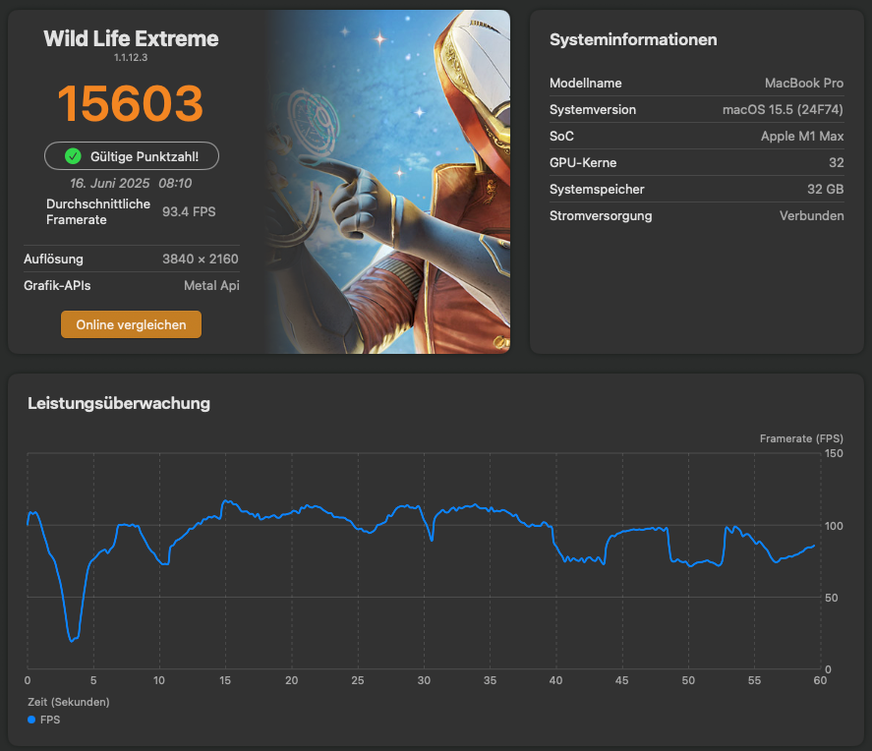Click the Apple M1 Max value
The height and width of the screenshot is (751, 872).
(802, 137)
